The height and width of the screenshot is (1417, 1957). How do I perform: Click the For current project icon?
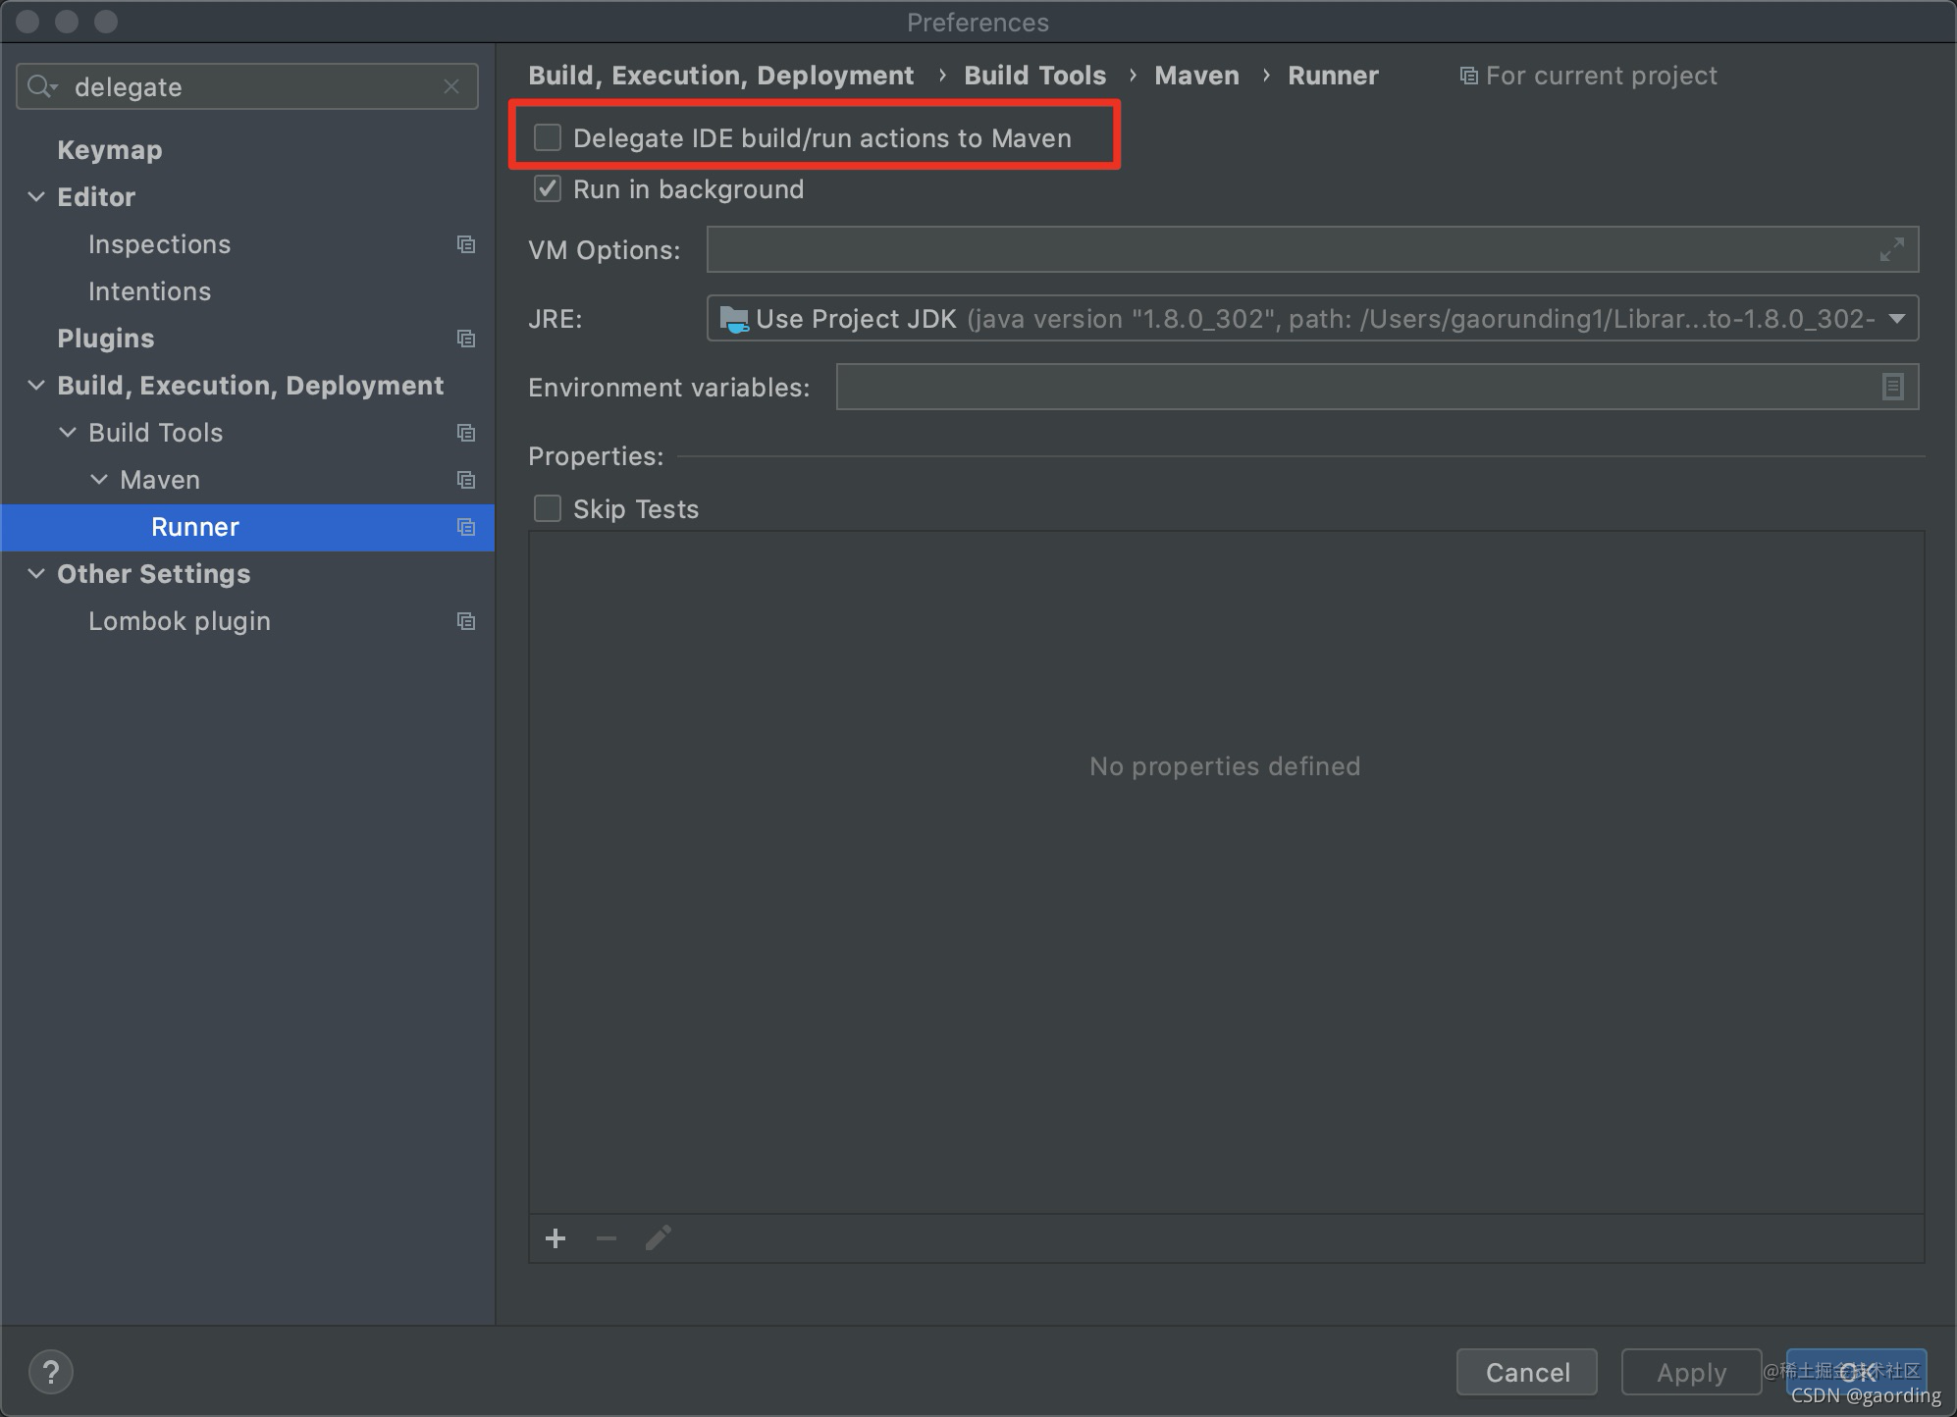tap(1468, 76)
